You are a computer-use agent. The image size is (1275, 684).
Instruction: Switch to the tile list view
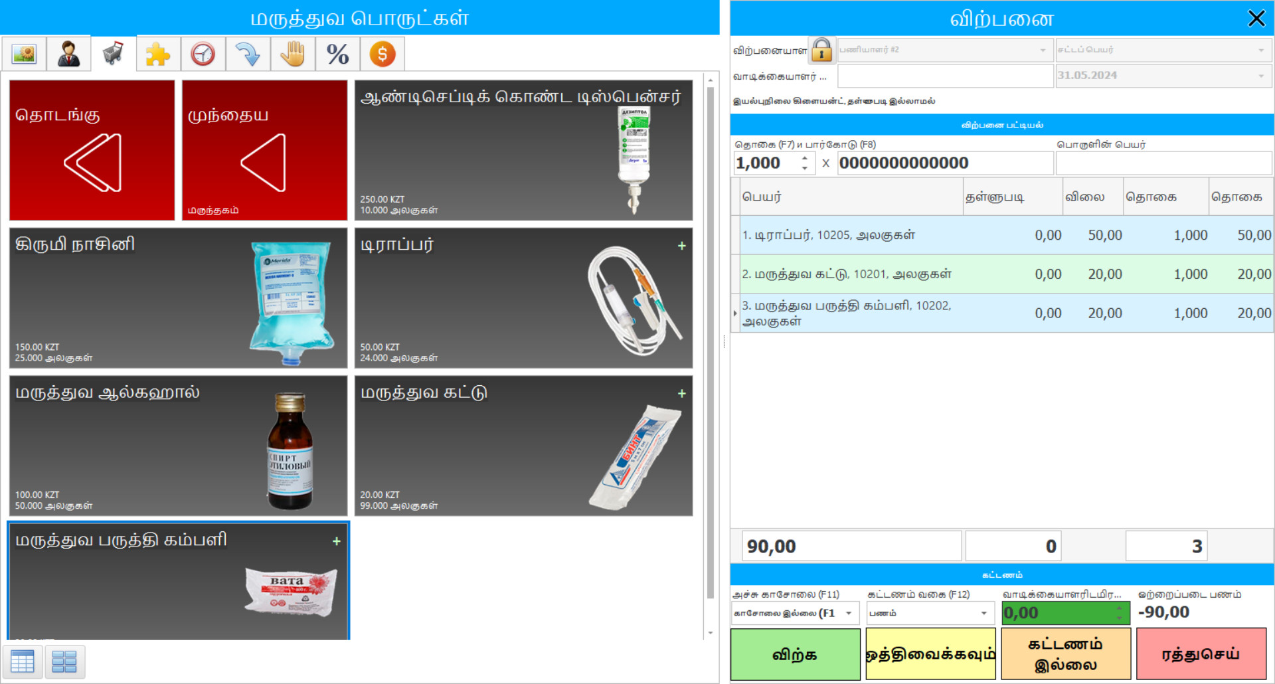tap(64, 661)
